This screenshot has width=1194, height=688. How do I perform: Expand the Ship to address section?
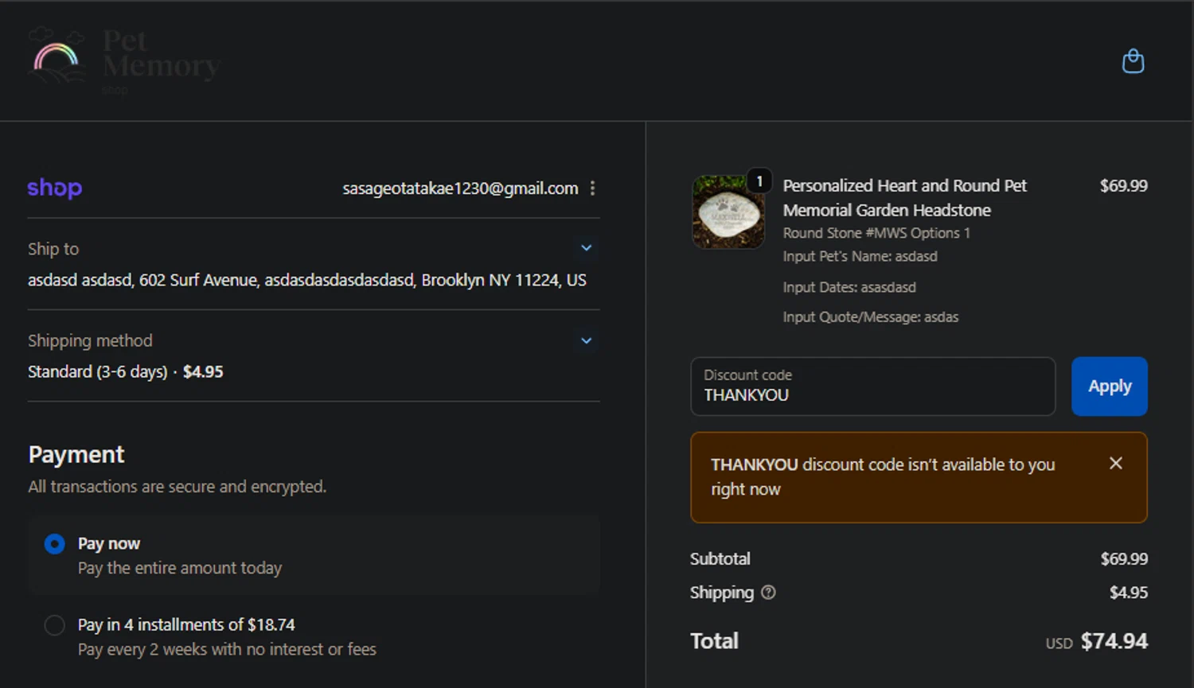[x=587, y=248]
